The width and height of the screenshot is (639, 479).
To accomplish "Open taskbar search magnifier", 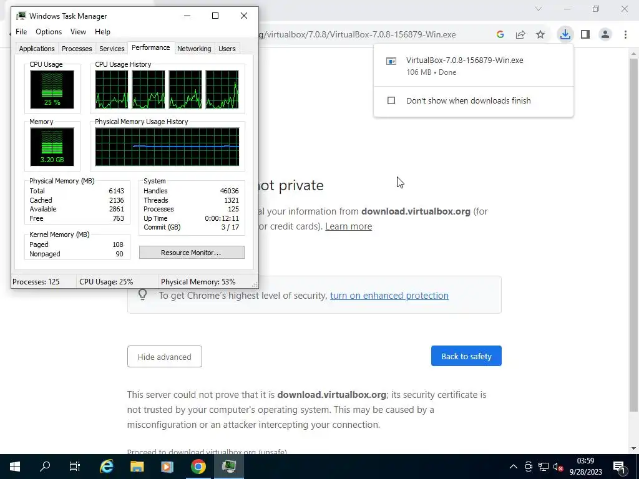I will tap(45, 467).
